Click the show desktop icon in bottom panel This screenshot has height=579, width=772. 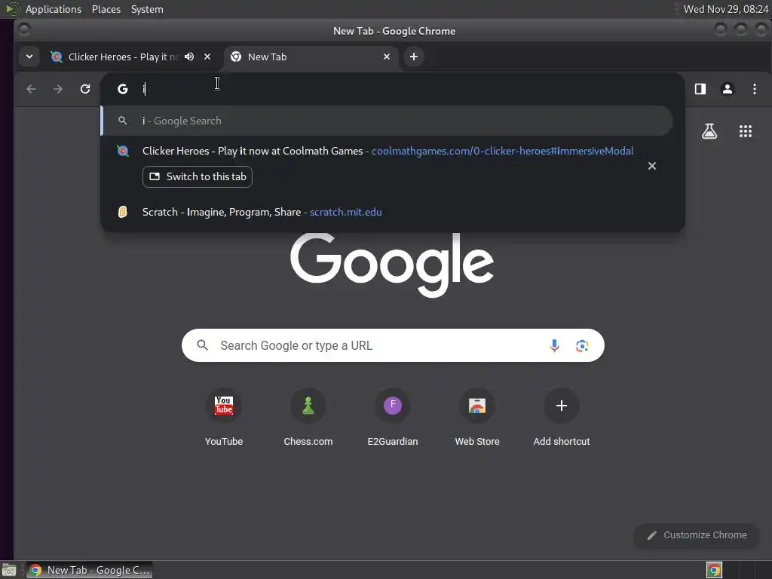point(8,570)
